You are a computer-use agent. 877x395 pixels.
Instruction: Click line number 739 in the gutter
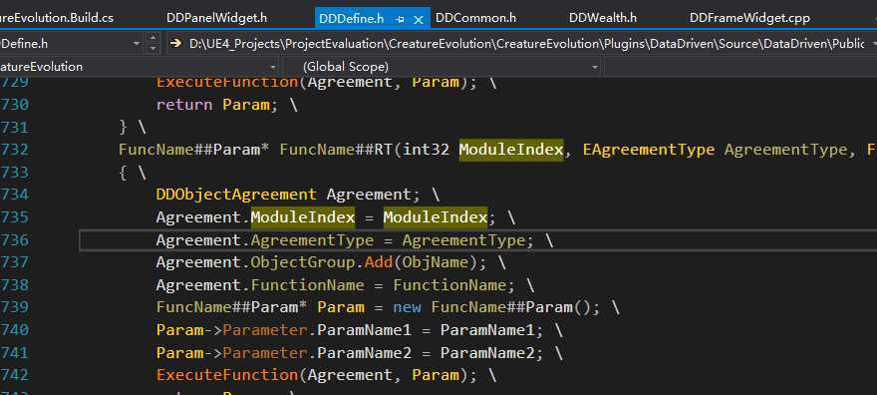point(14,307)
